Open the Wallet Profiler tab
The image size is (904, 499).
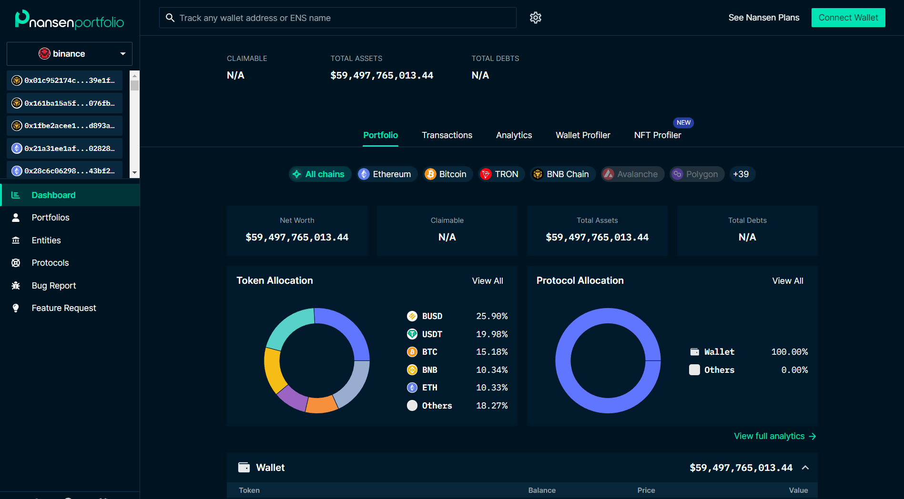point(583,135)
